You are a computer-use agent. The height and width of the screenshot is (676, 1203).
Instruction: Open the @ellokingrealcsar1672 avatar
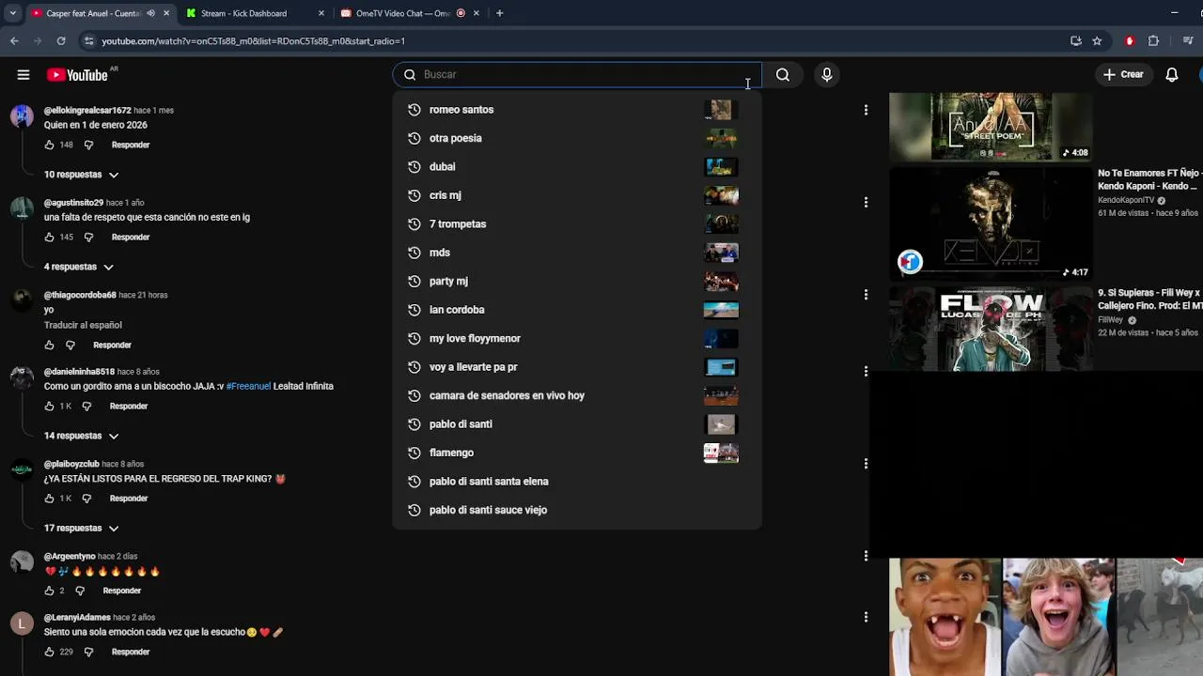(x=22, y=115)
